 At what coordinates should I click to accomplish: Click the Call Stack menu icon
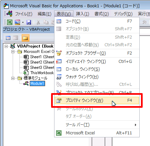click(x=59, y=84)
